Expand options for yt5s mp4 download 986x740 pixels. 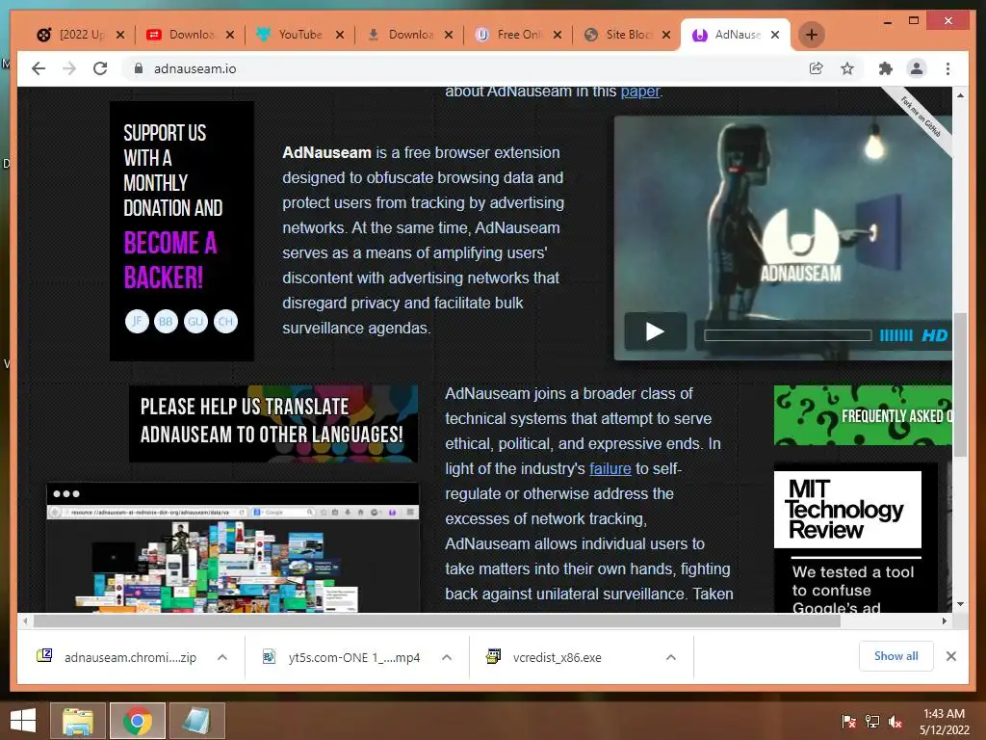click(447, 657)
